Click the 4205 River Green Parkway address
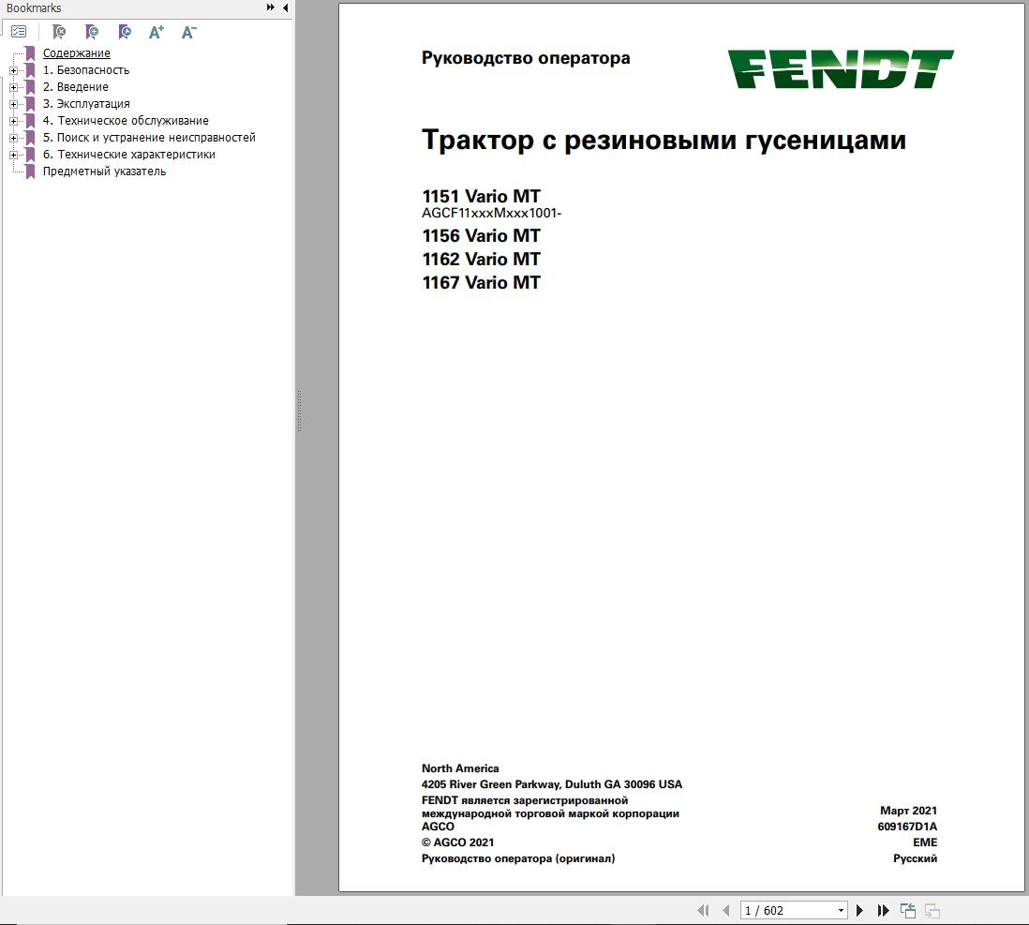Image resolution: width=1029 pixels, height=925 pixels. (x=552, y=783)
